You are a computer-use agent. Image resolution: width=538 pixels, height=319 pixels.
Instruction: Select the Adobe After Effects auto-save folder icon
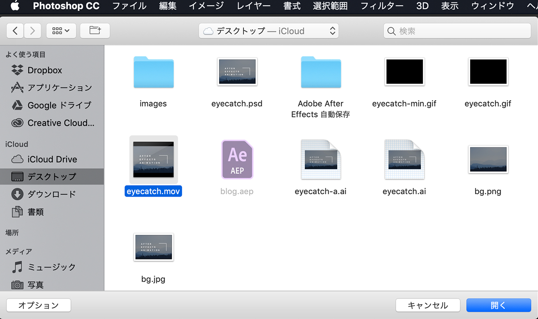[x=321, y=72]
